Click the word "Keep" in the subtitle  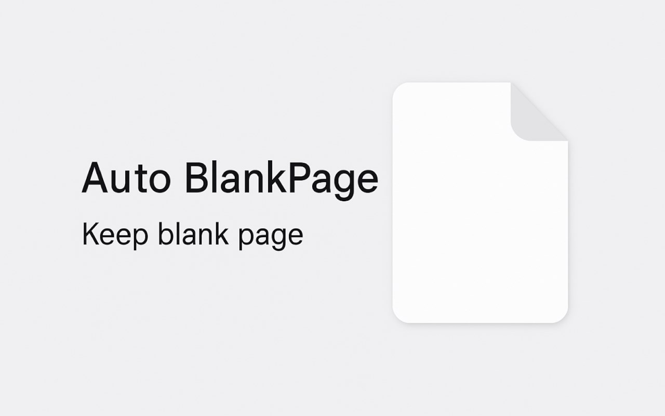coord(115,235)
